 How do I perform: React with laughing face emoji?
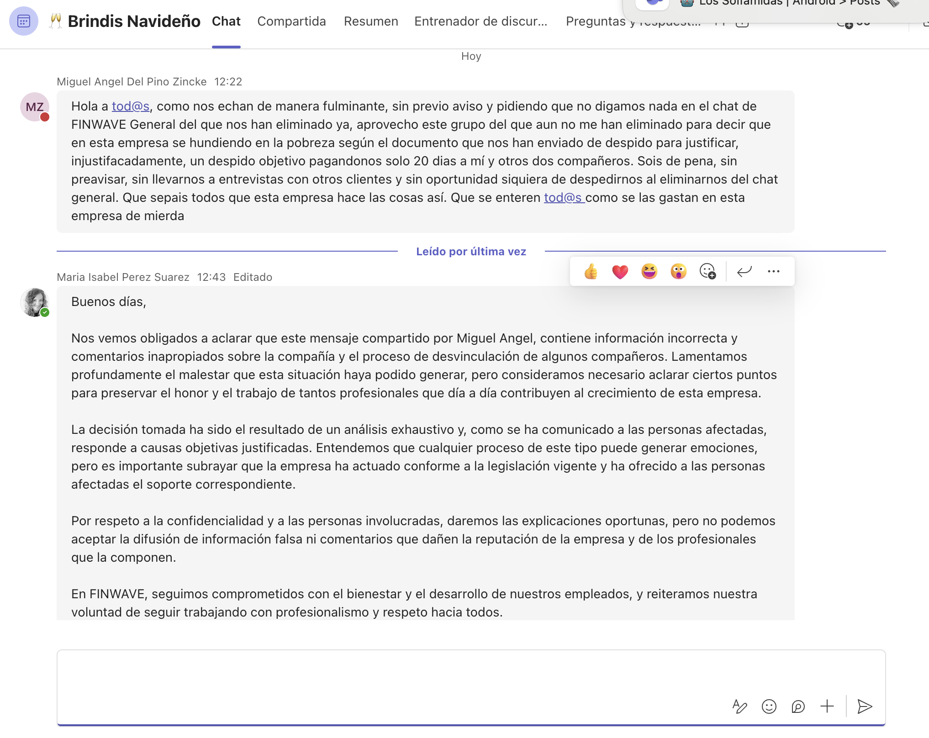(x=649, y=272)
